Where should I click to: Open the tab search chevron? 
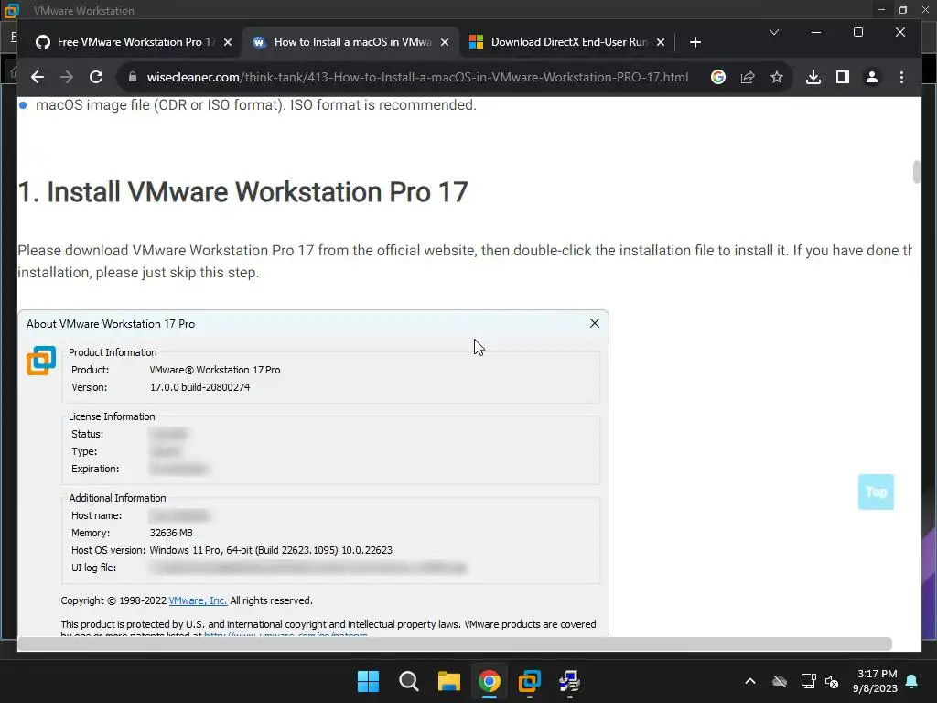(x=774, y=32)
